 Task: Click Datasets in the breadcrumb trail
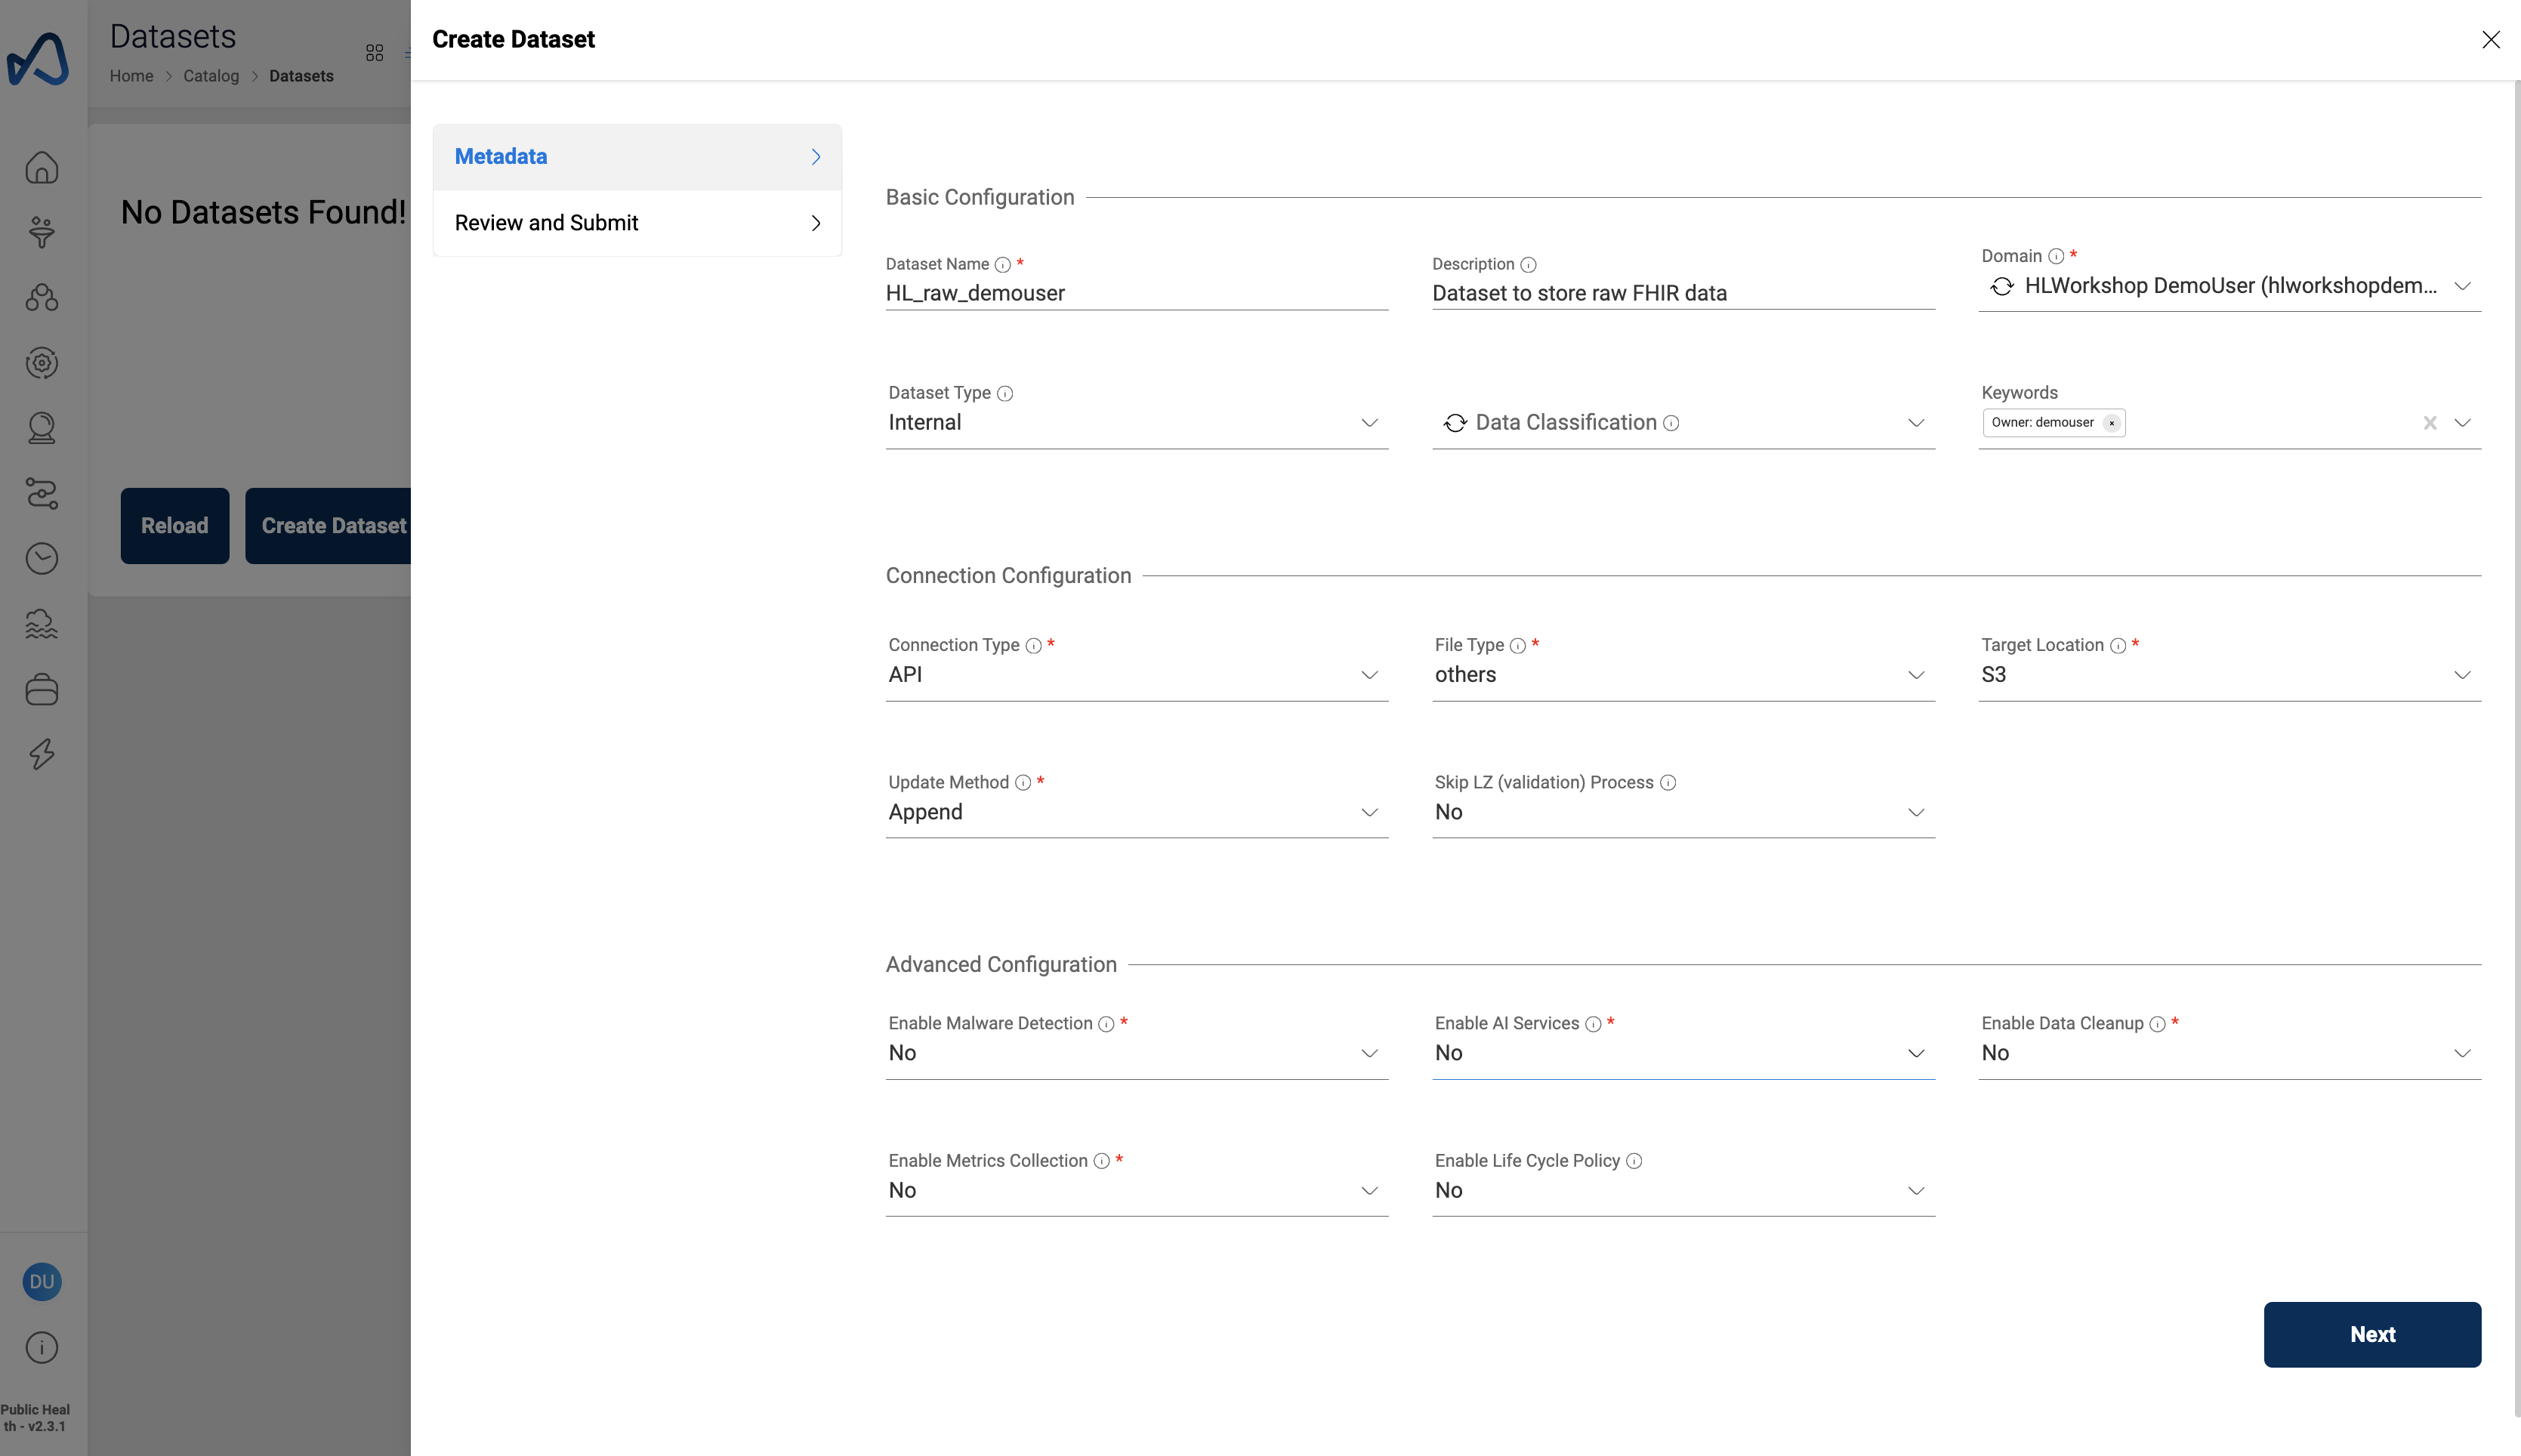pos(301,76)
